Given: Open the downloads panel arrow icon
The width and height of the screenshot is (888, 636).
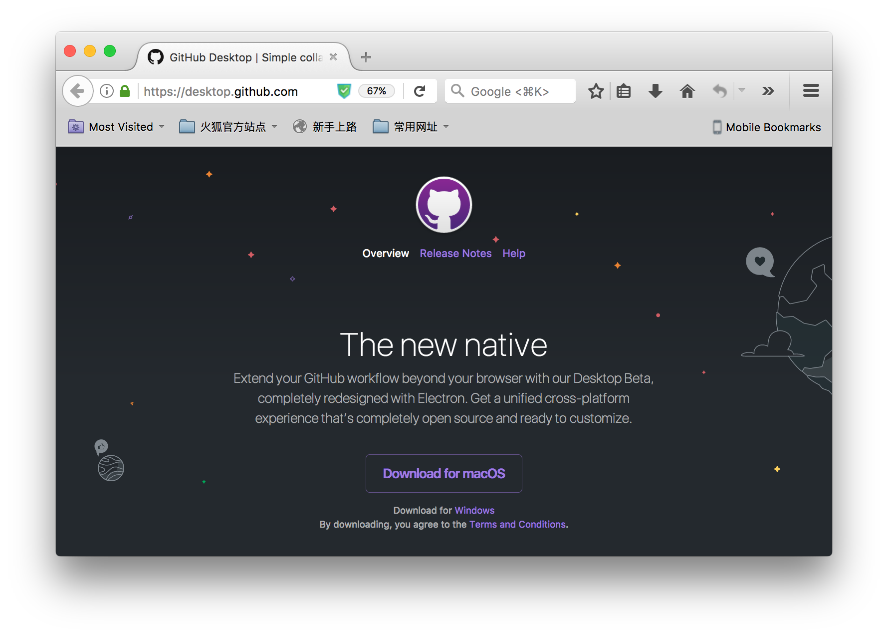Looking at the screenshot, I should [x=656, y=91].
